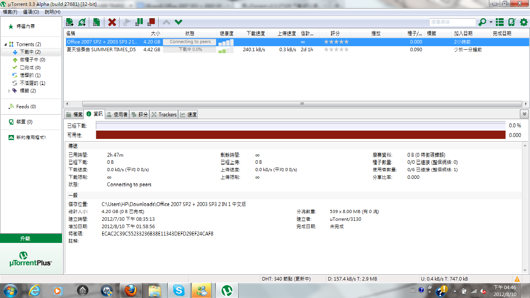The height and width of the screenshot is (298, 530).
Task: Sort by 健康度 column header
Action: (x=226, y=33)
